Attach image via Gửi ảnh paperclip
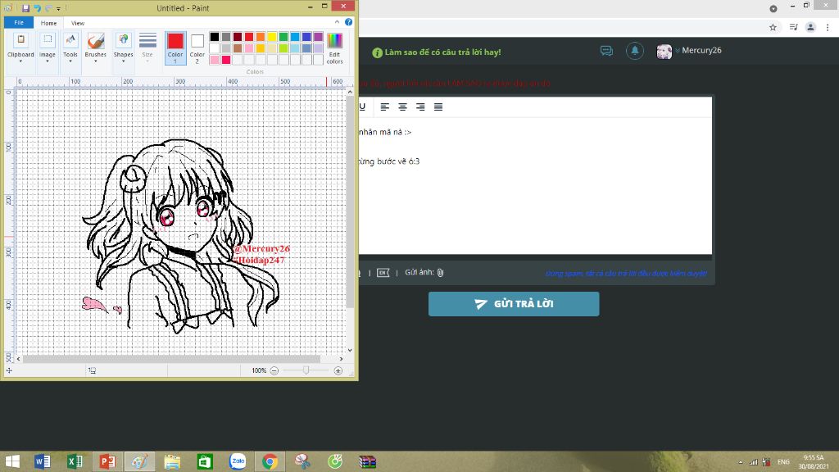 click(440, 273)
